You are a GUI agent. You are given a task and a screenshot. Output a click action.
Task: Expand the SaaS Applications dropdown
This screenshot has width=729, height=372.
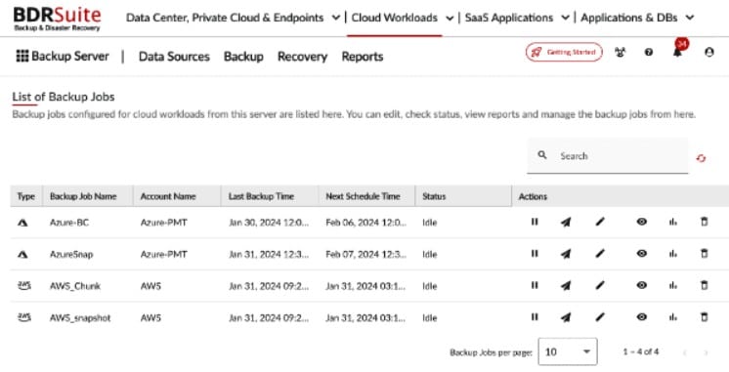[x=565, y=19]
